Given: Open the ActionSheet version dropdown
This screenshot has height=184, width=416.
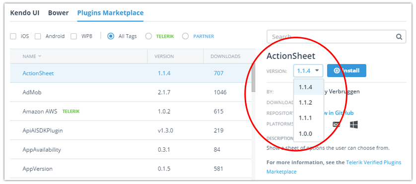Looking at the screenshot, I should 308,71.
